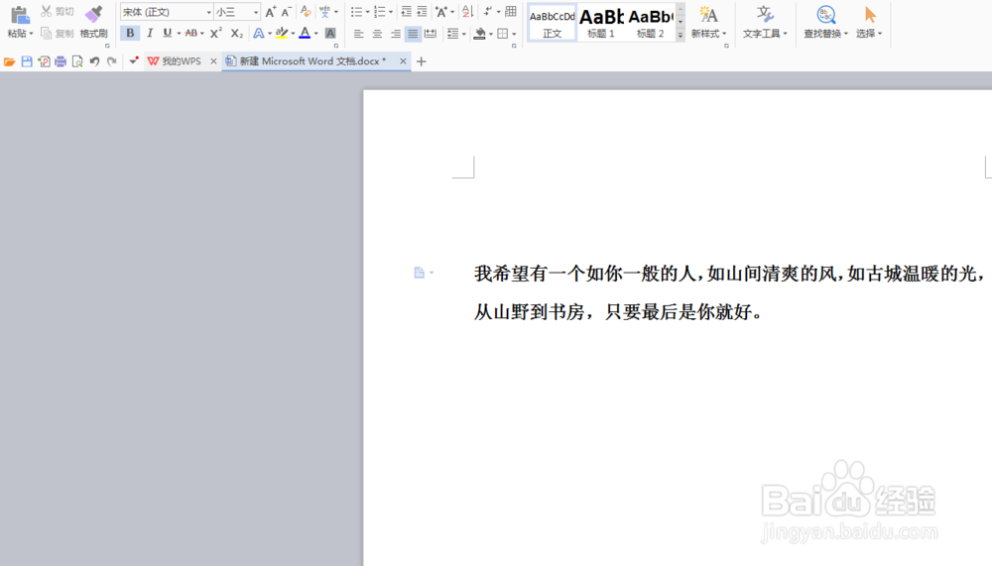Open borders dropdown arrow
Image resolution: width=992 pixels, height=566 pixels.
pos(514,34)
